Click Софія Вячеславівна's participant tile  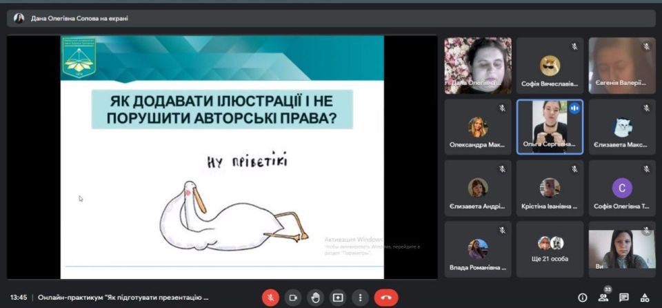[550, 66]
